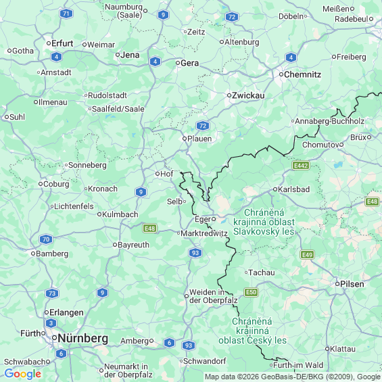Select the Chemnitz city label

[x=302, y=74]
